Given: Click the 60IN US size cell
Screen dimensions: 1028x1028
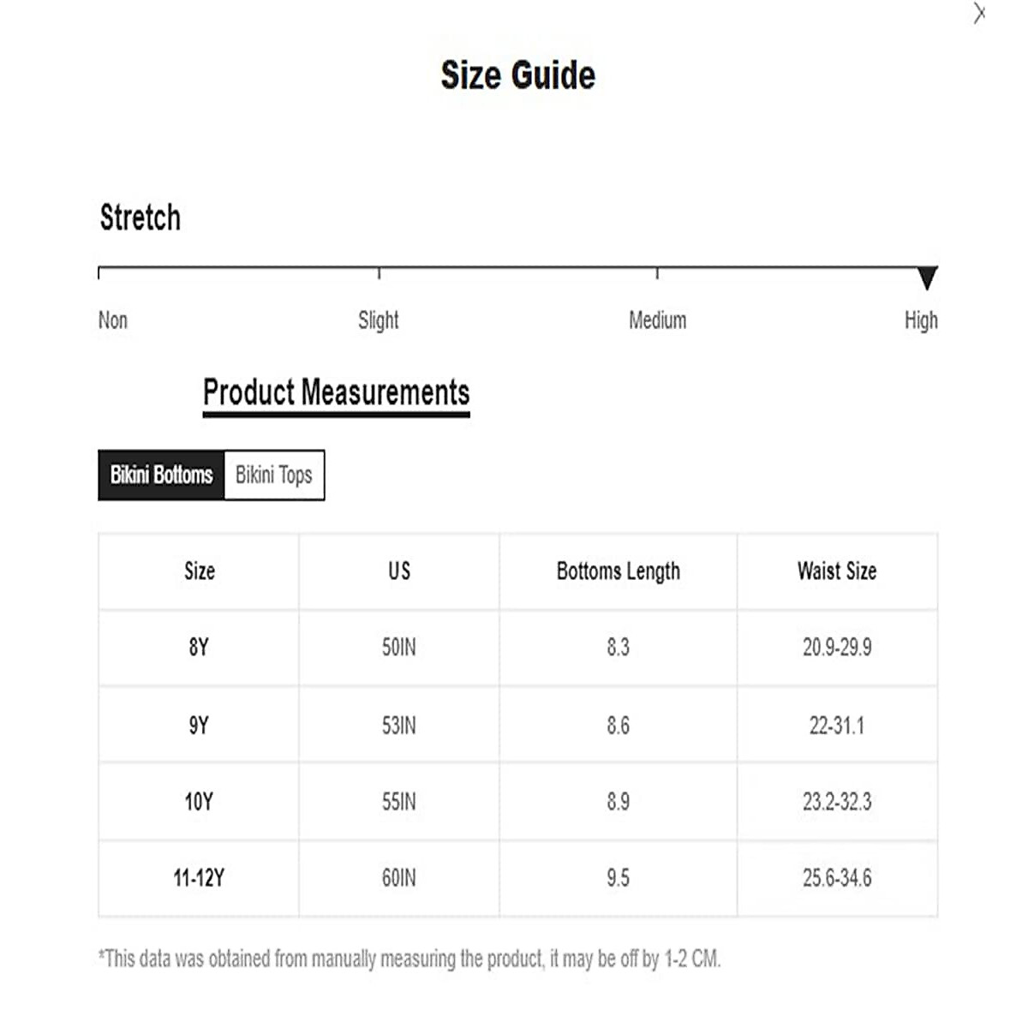Looking at the screenshot, I should (x=399, y=878).
